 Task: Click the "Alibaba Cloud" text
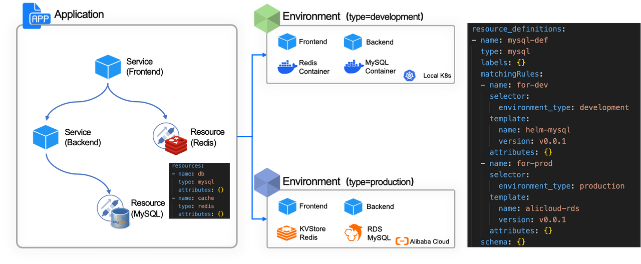429,241
